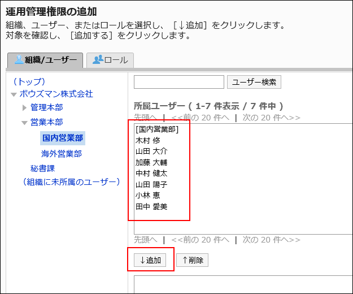This screenshot has width=353, height=294.
Task: Select [国内営業部] in the user list
Action: (x=157, y=129)
